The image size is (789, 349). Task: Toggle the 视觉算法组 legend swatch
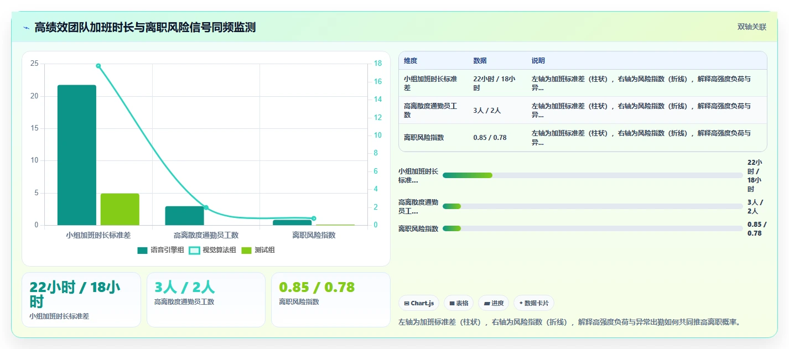coord(194,250)
